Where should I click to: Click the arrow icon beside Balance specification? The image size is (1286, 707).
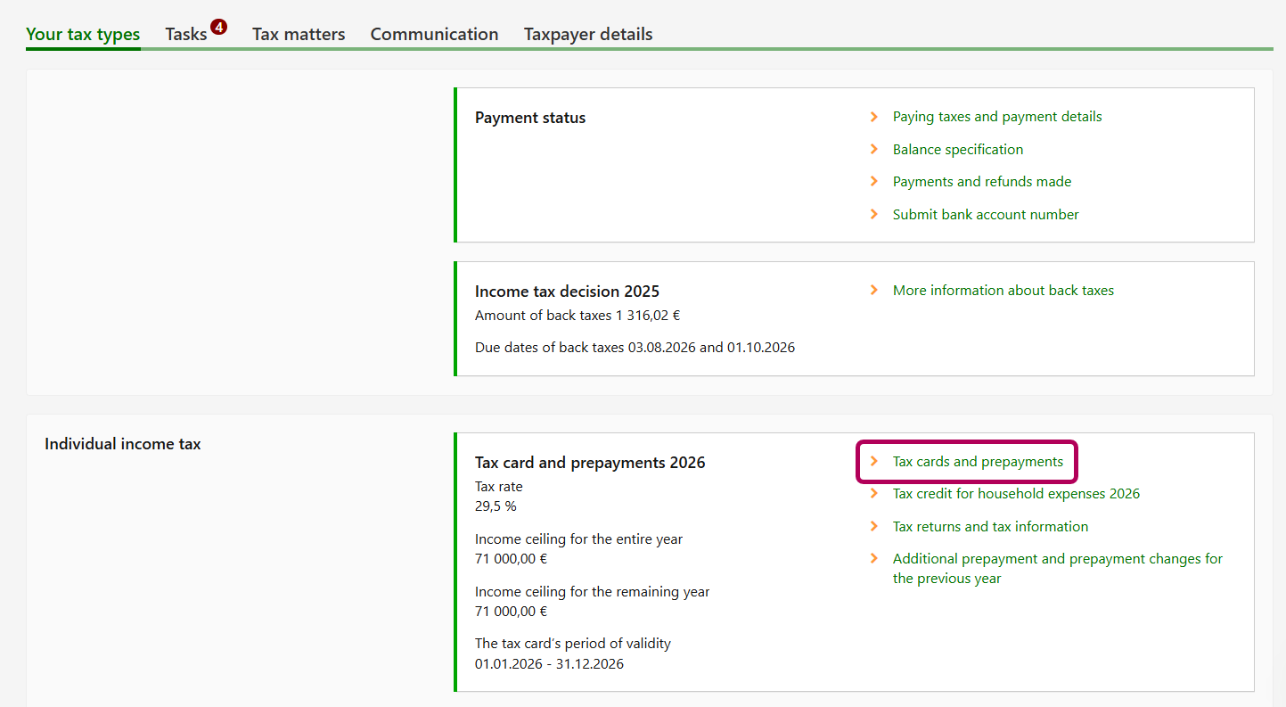874,149
